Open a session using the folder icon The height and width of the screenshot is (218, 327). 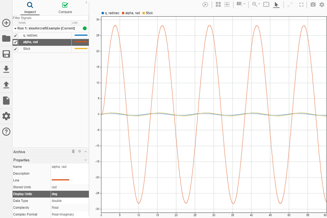[x=6, y=38]
